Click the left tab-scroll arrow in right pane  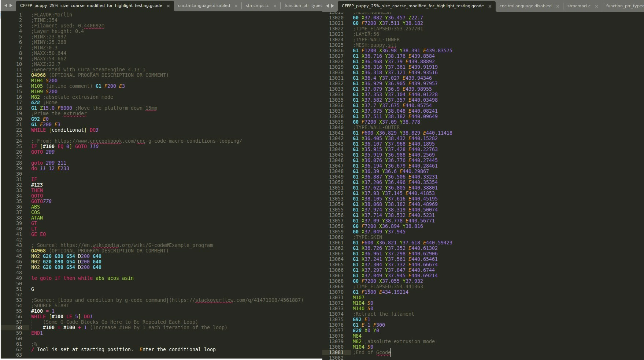(x=328, y=5)
